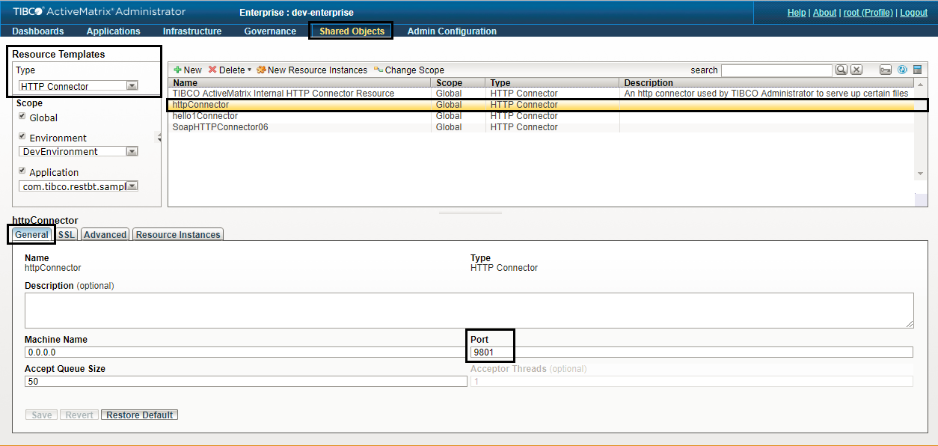The width and height of the screenshot is (938, 446).
Task: Open the Governance menu
Action: (270, 31)
